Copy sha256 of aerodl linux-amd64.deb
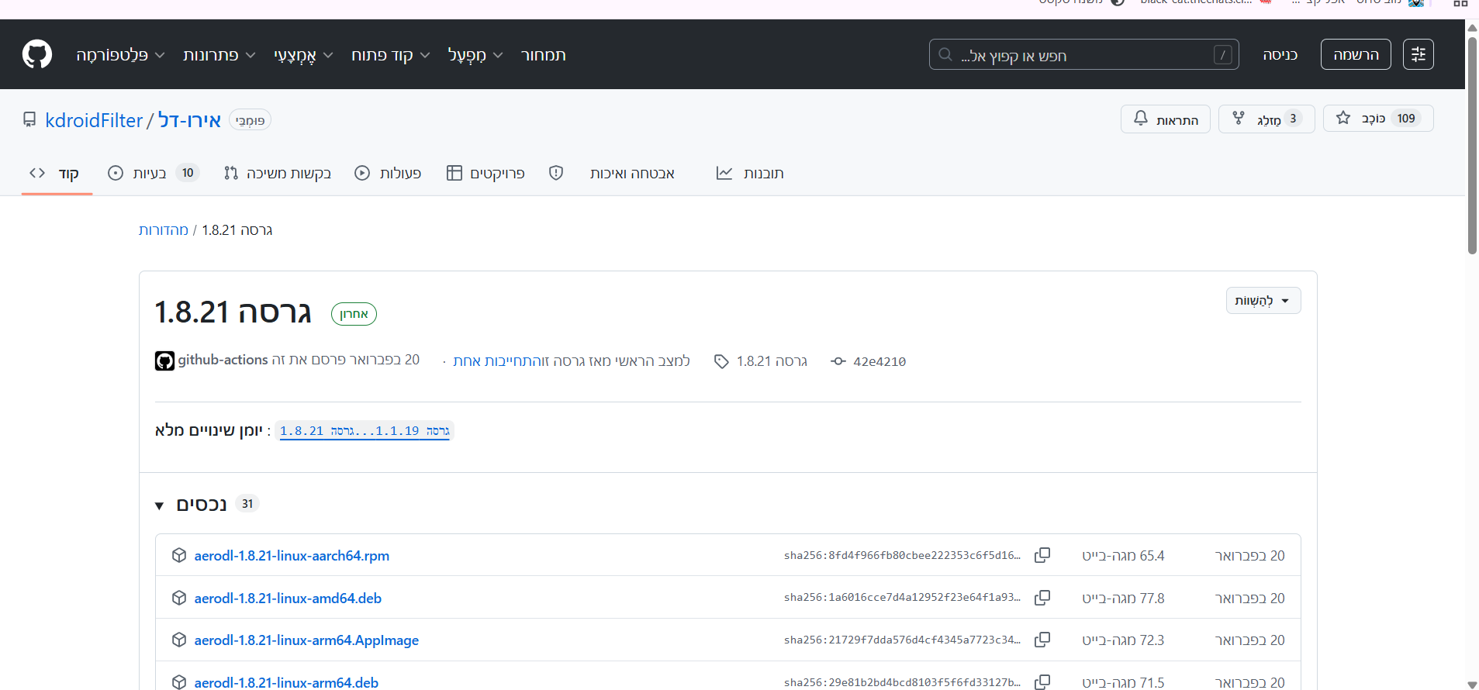 coord(1042,598)
